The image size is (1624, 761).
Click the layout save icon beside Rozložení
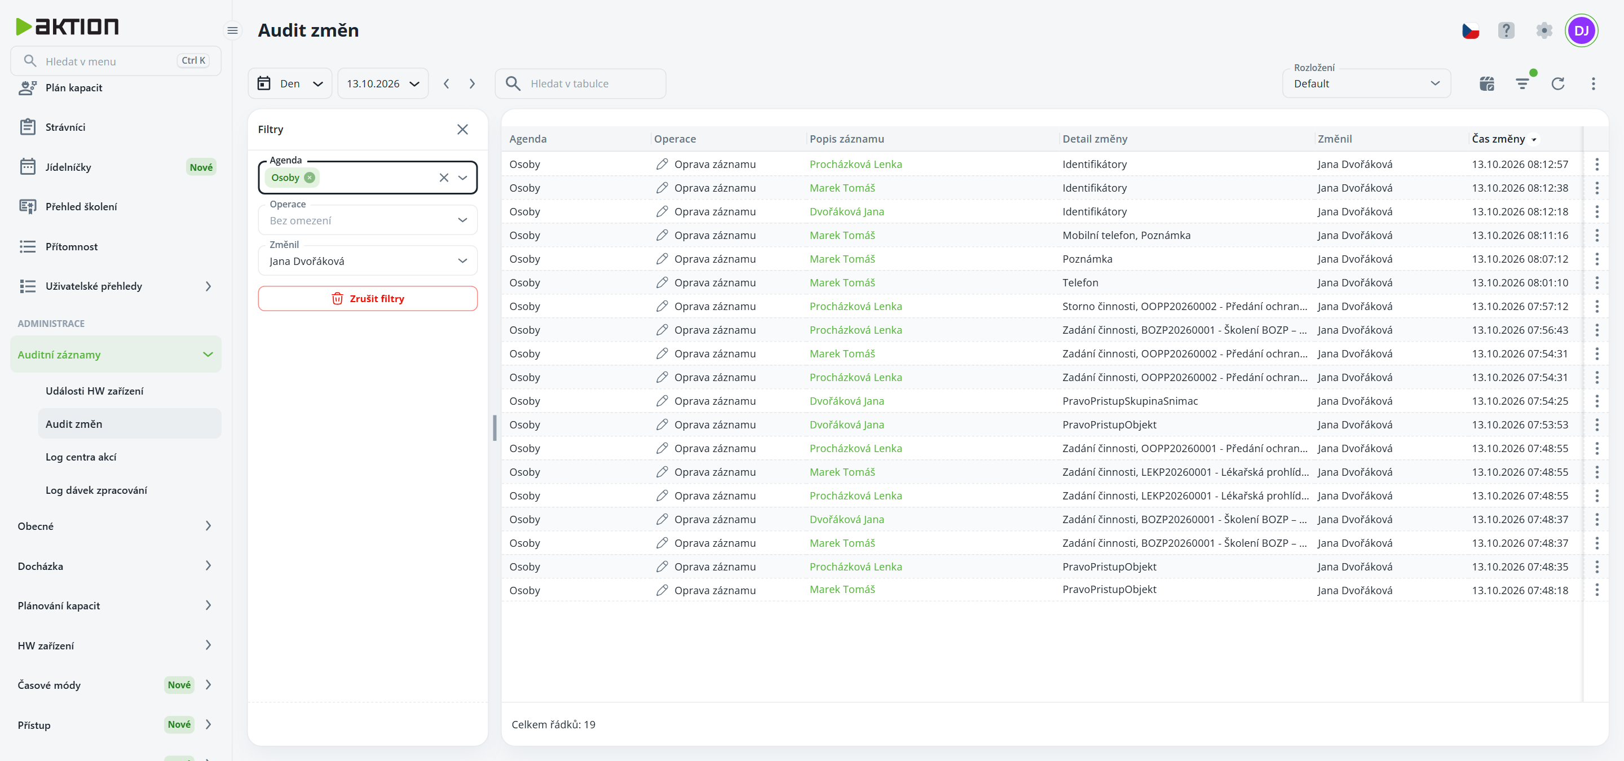pyautogui.click(x=1486, y=84)
